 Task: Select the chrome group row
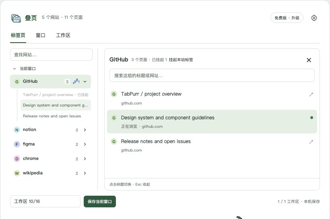pyautogui.click(x=51, y=159)
